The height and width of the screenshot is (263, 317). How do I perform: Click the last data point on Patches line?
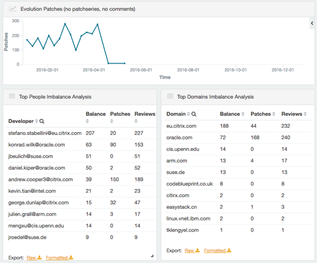click(x=125, y=64)
